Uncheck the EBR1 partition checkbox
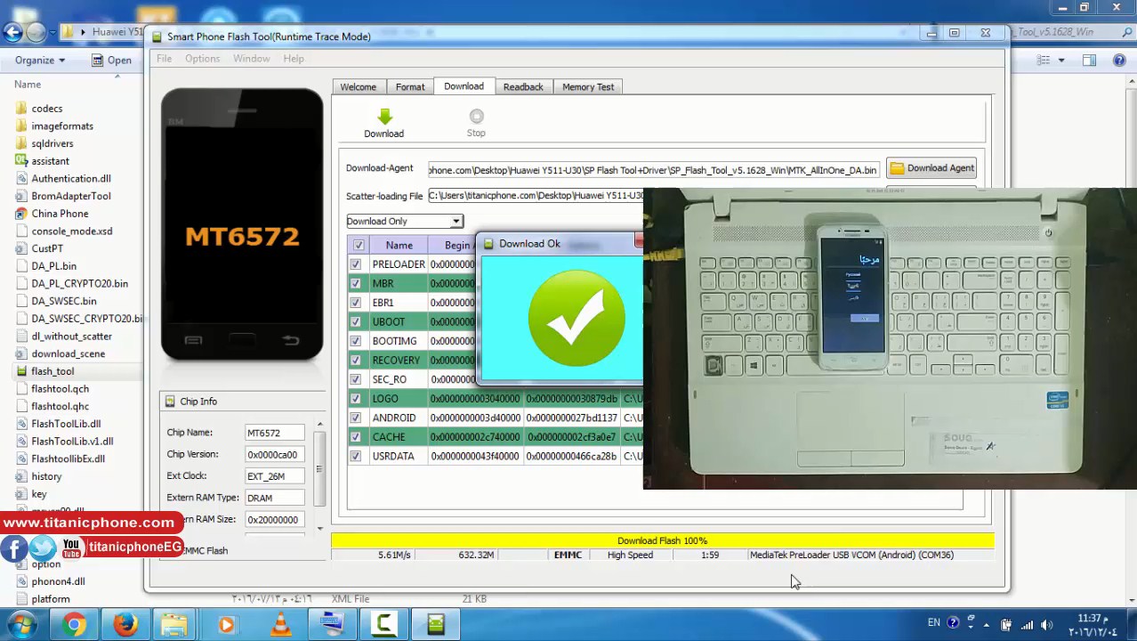 (356, 303)
